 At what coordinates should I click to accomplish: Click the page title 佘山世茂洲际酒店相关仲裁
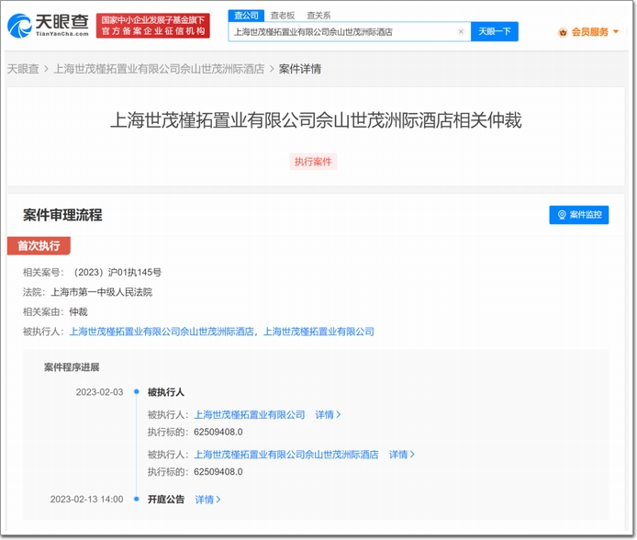click(316, 120)
